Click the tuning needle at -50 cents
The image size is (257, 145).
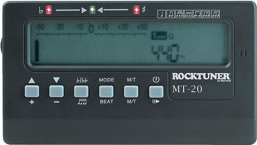(x=37, y=51)
